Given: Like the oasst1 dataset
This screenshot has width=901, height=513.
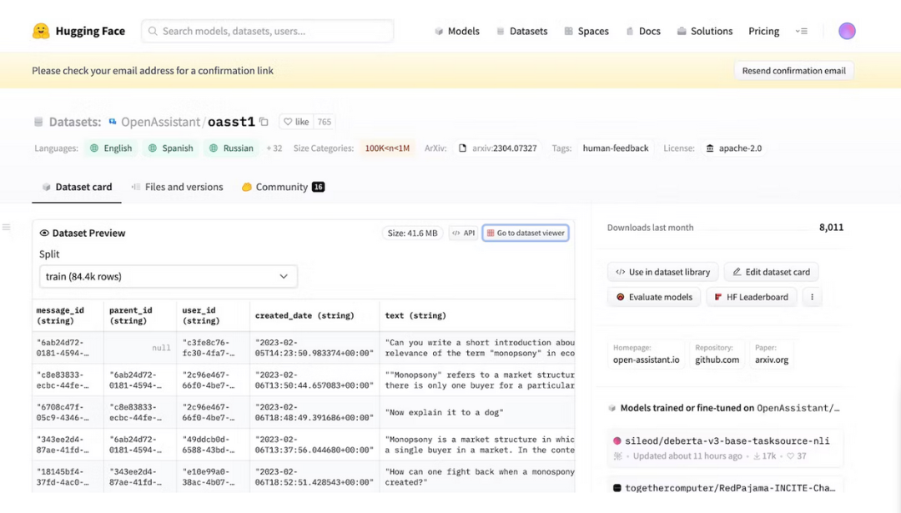Looking at the screenshot, I should [x=296, y=122].
